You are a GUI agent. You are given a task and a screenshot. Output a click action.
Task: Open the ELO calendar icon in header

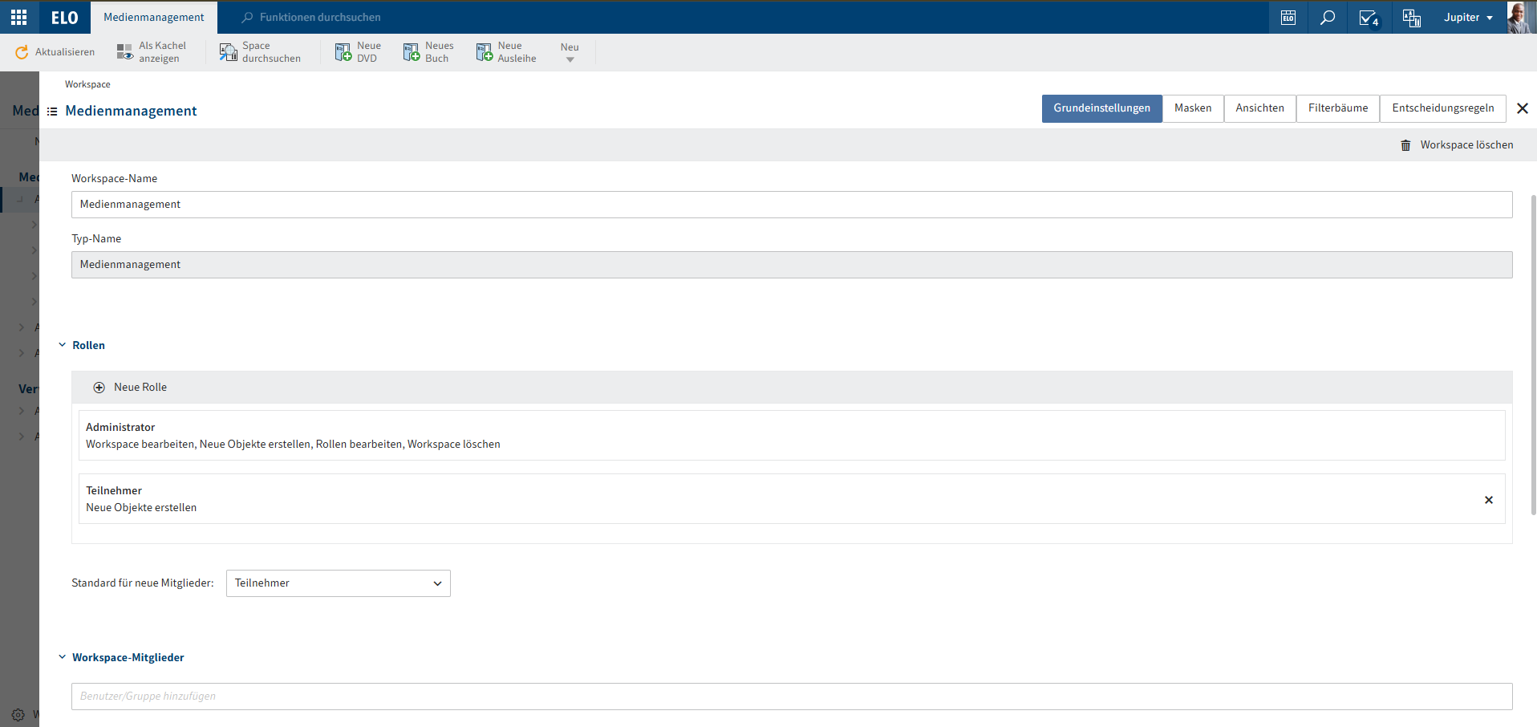1288,17
